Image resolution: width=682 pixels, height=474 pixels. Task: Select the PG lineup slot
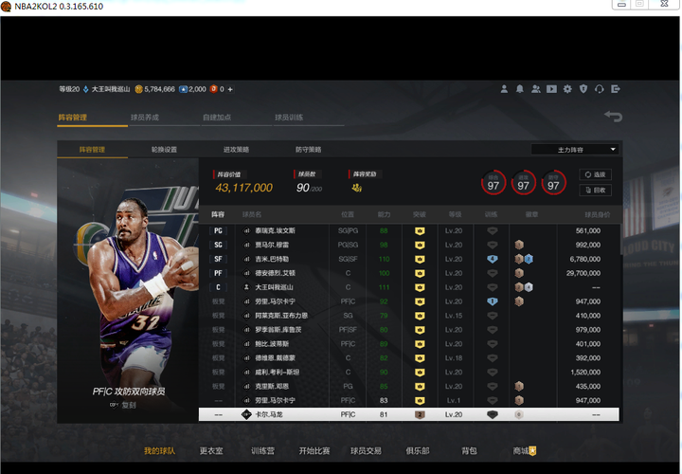(x=218, y=231)
